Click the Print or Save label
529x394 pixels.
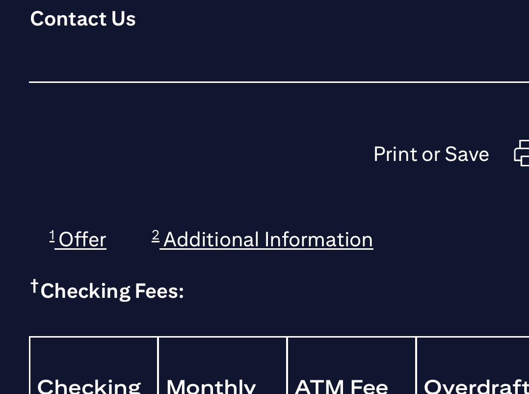(x=431, y=154)
